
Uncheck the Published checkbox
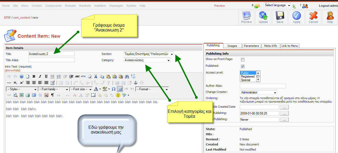point(243,66)
